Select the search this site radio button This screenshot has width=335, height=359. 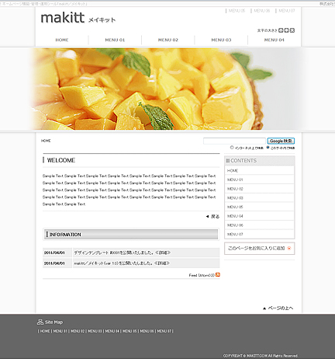(x=268, y=148)
